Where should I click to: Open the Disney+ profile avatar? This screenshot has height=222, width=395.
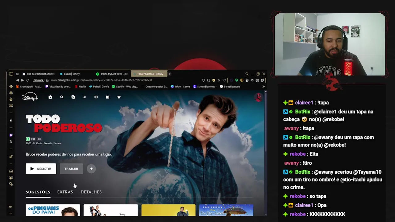pos(259,97)
